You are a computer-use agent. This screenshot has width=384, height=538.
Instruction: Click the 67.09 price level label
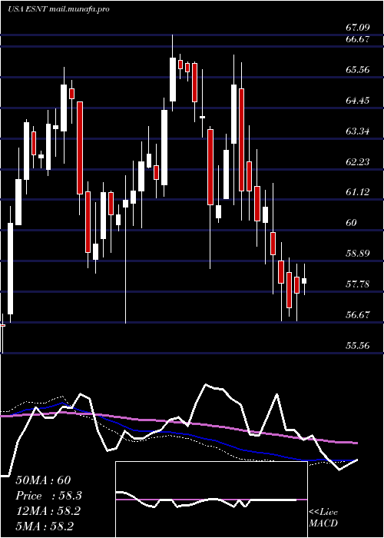[358, 27]
